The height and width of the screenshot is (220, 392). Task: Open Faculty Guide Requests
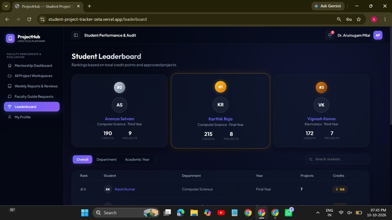[32, 96]
